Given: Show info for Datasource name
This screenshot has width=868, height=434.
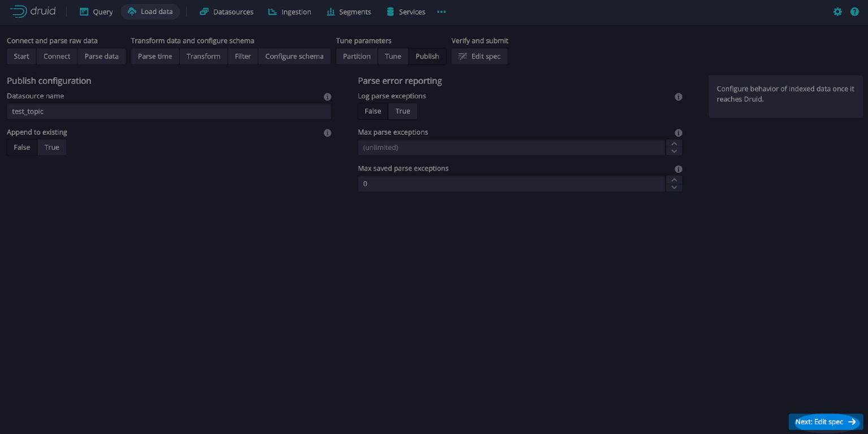Looking at the screenshot, I should (327, 97).
